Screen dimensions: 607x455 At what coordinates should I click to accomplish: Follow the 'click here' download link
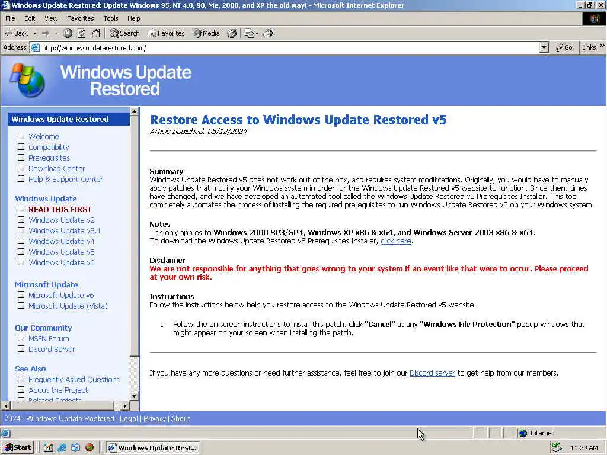395,241
